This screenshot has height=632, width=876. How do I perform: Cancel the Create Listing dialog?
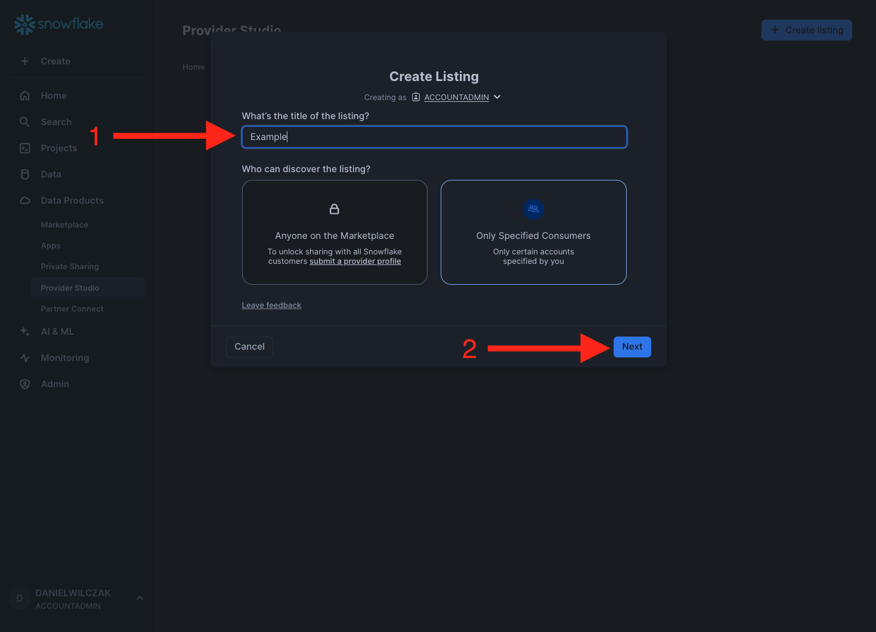(249, 347)
